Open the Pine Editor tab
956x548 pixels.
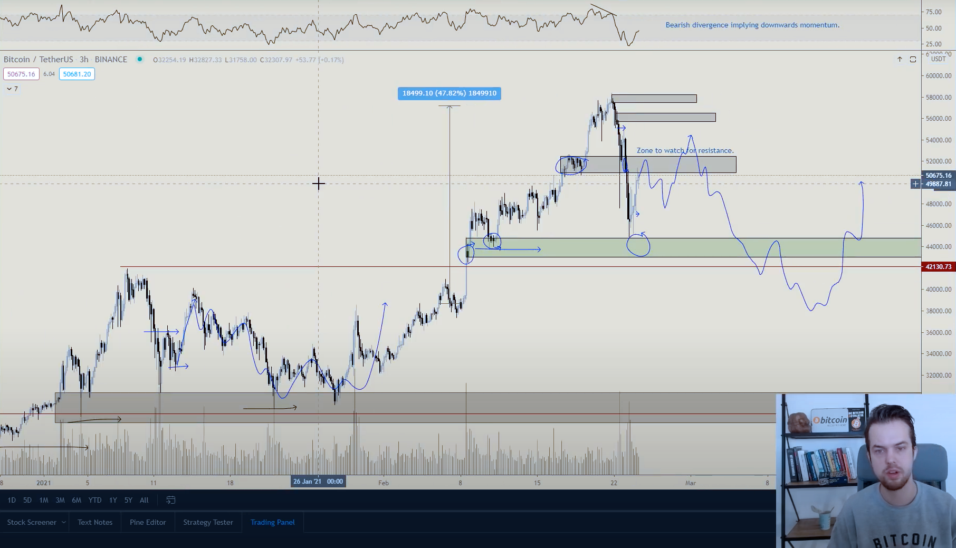tap(148, 522)
